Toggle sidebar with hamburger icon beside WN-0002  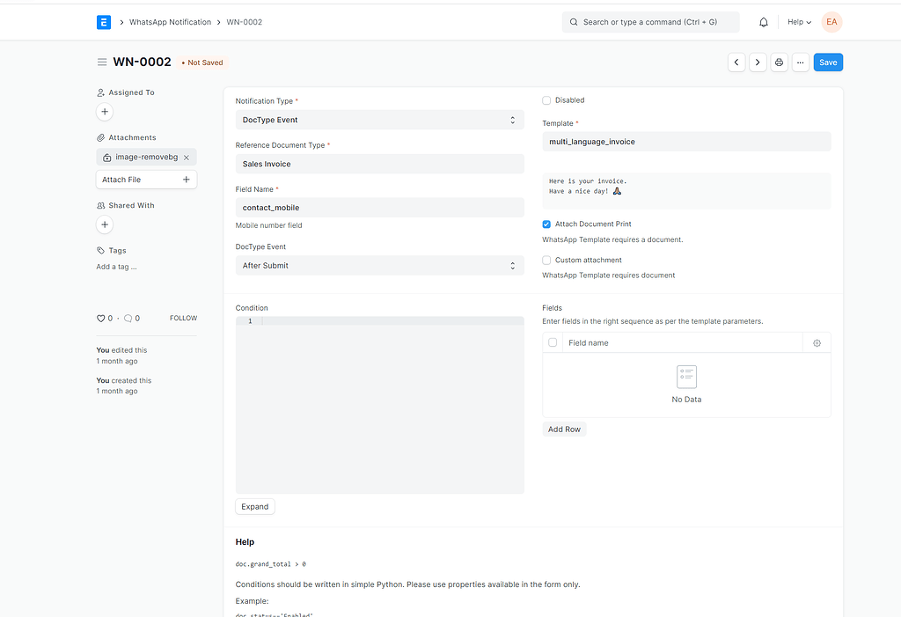tap(102, 62)
